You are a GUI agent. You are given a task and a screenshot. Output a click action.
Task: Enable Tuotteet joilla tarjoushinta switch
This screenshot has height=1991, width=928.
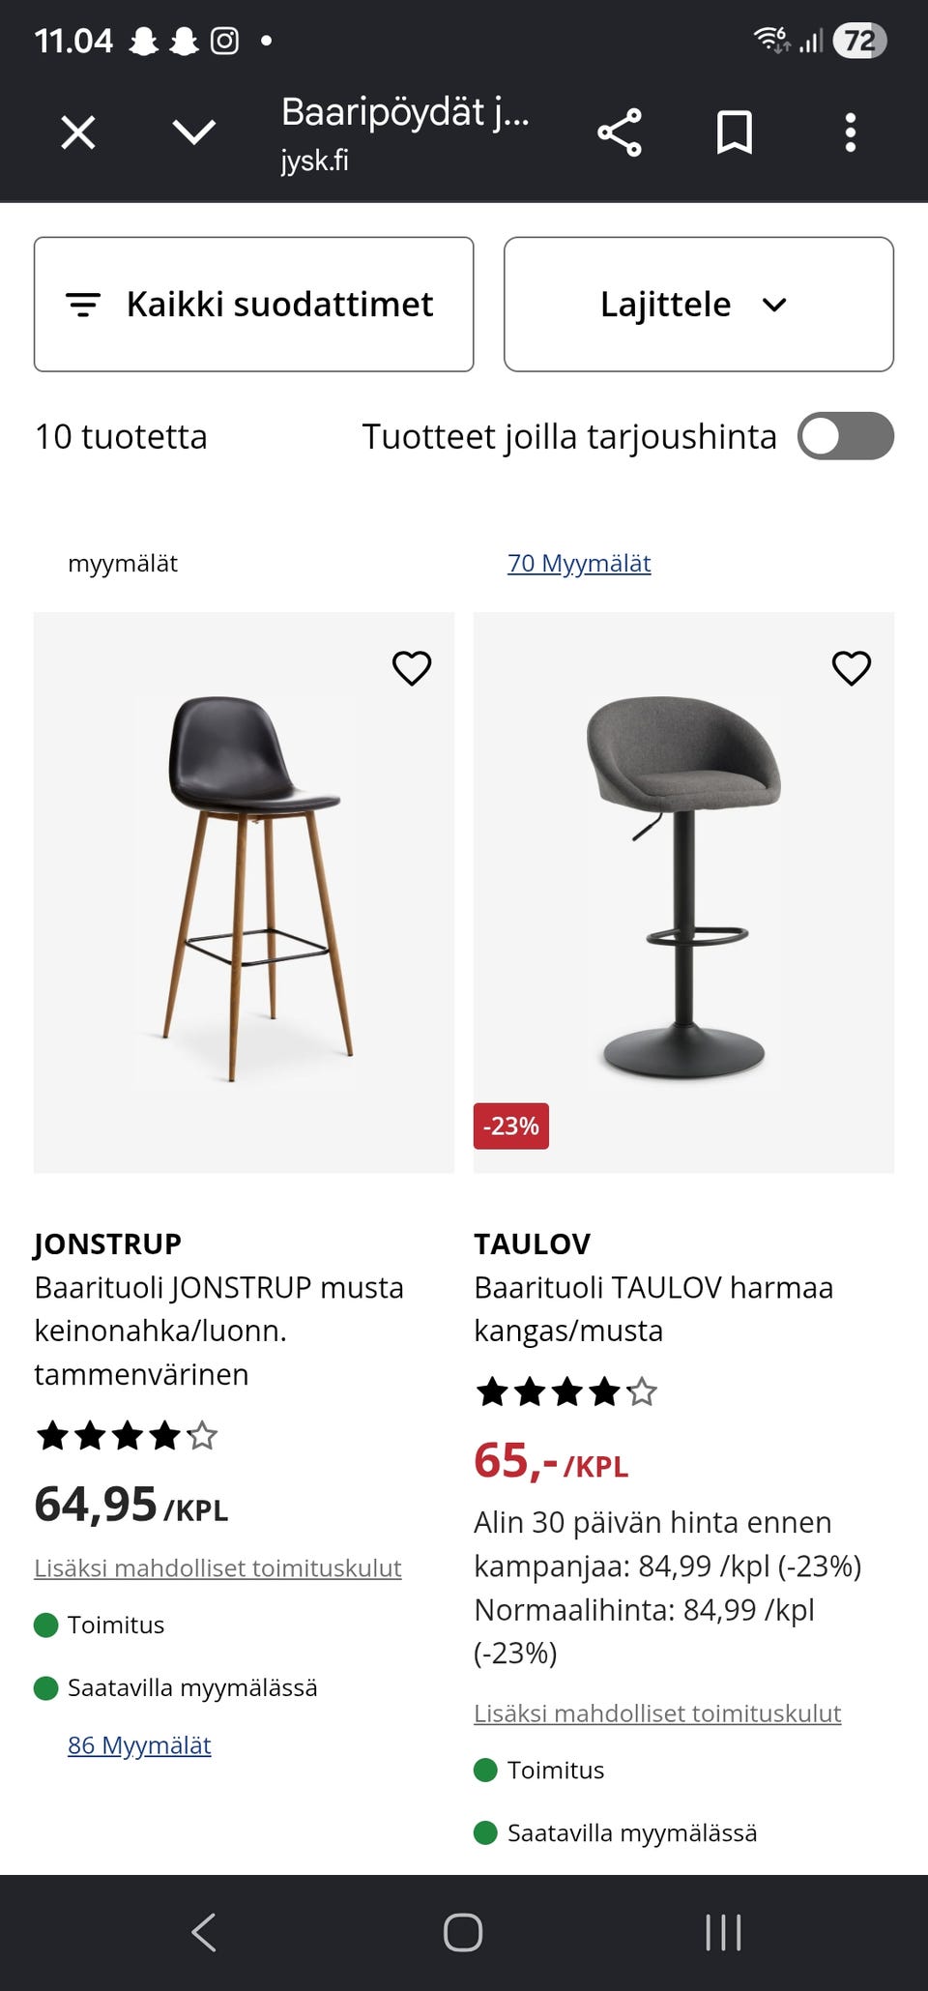(x=846, y=436)
